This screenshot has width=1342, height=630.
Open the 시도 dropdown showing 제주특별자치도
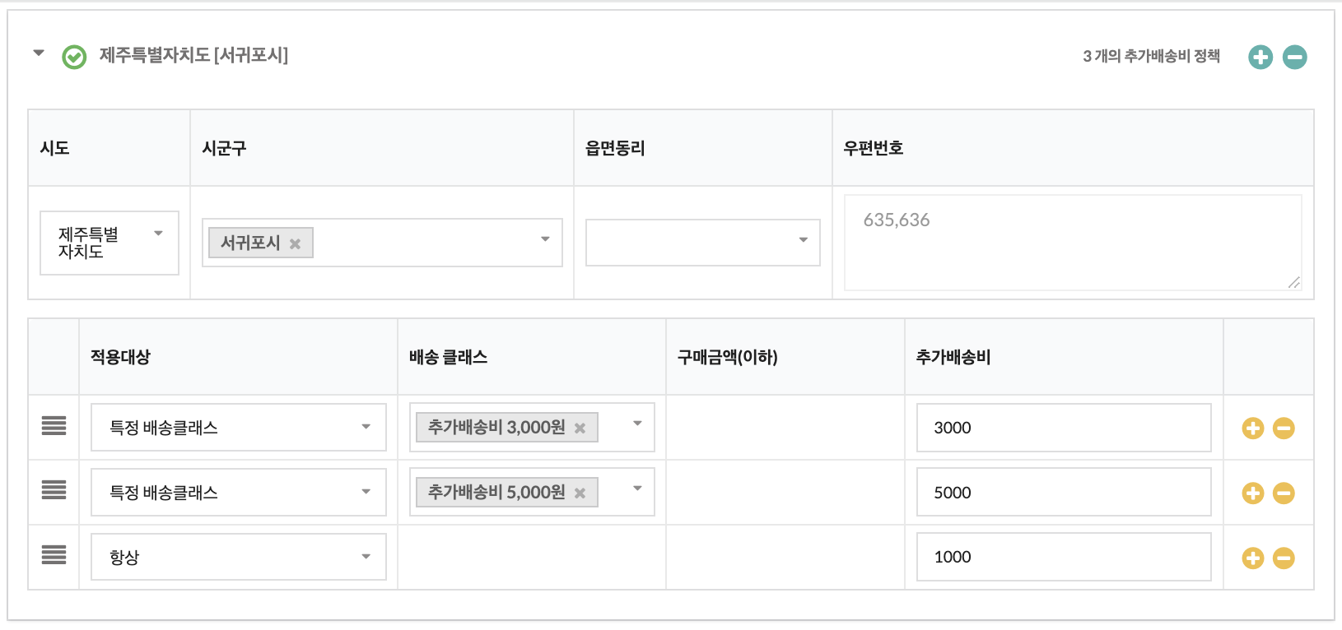coord(110,243)
